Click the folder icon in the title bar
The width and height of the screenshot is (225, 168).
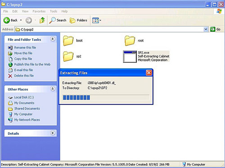point(3,4)
